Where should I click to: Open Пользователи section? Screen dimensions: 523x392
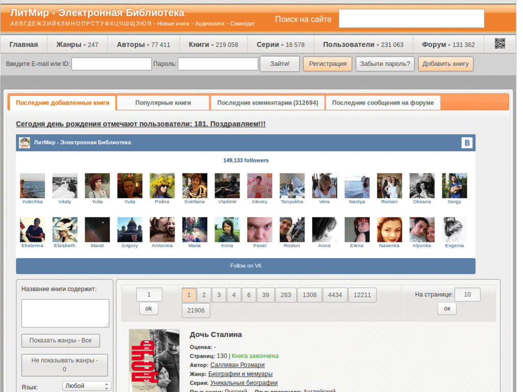click(x=363, y=45)
